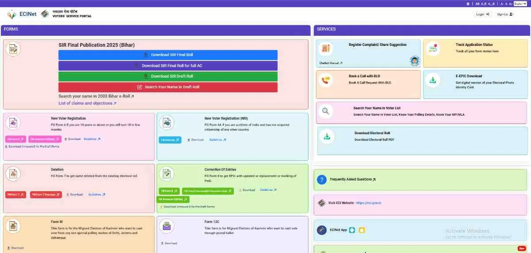Click the home icon in top bar
Screen dimensions: 531x253
click(x=468, y=4)
